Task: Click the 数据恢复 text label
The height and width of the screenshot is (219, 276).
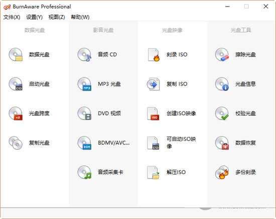Action: (245, 142)
